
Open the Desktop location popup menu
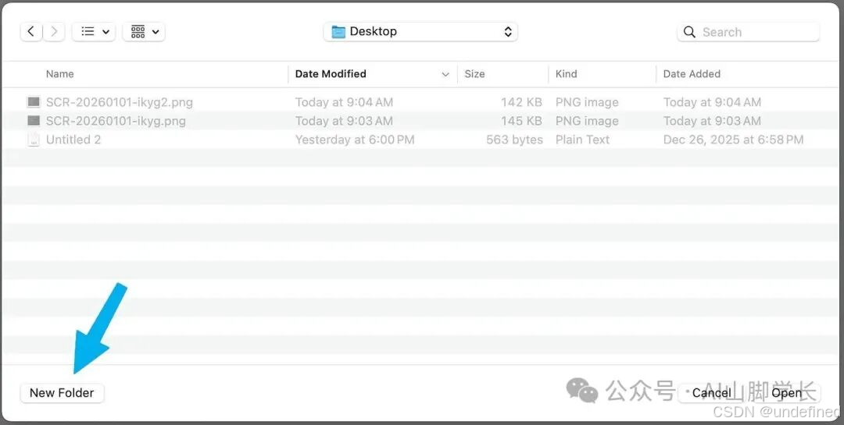coord(420,32)
